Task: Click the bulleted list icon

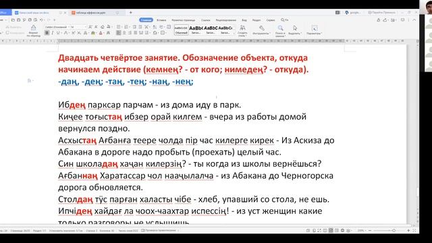Action: click(119, 27)
